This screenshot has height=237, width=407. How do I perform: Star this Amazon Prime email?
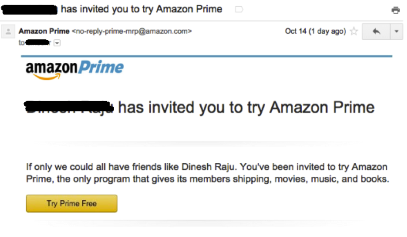354,31
